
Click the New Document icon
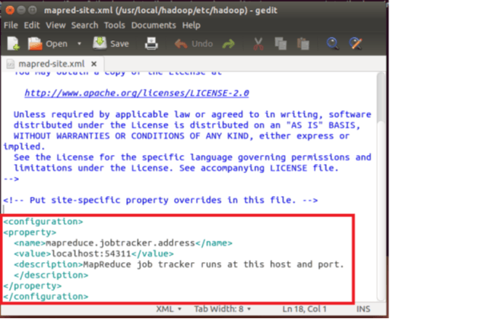13,44
